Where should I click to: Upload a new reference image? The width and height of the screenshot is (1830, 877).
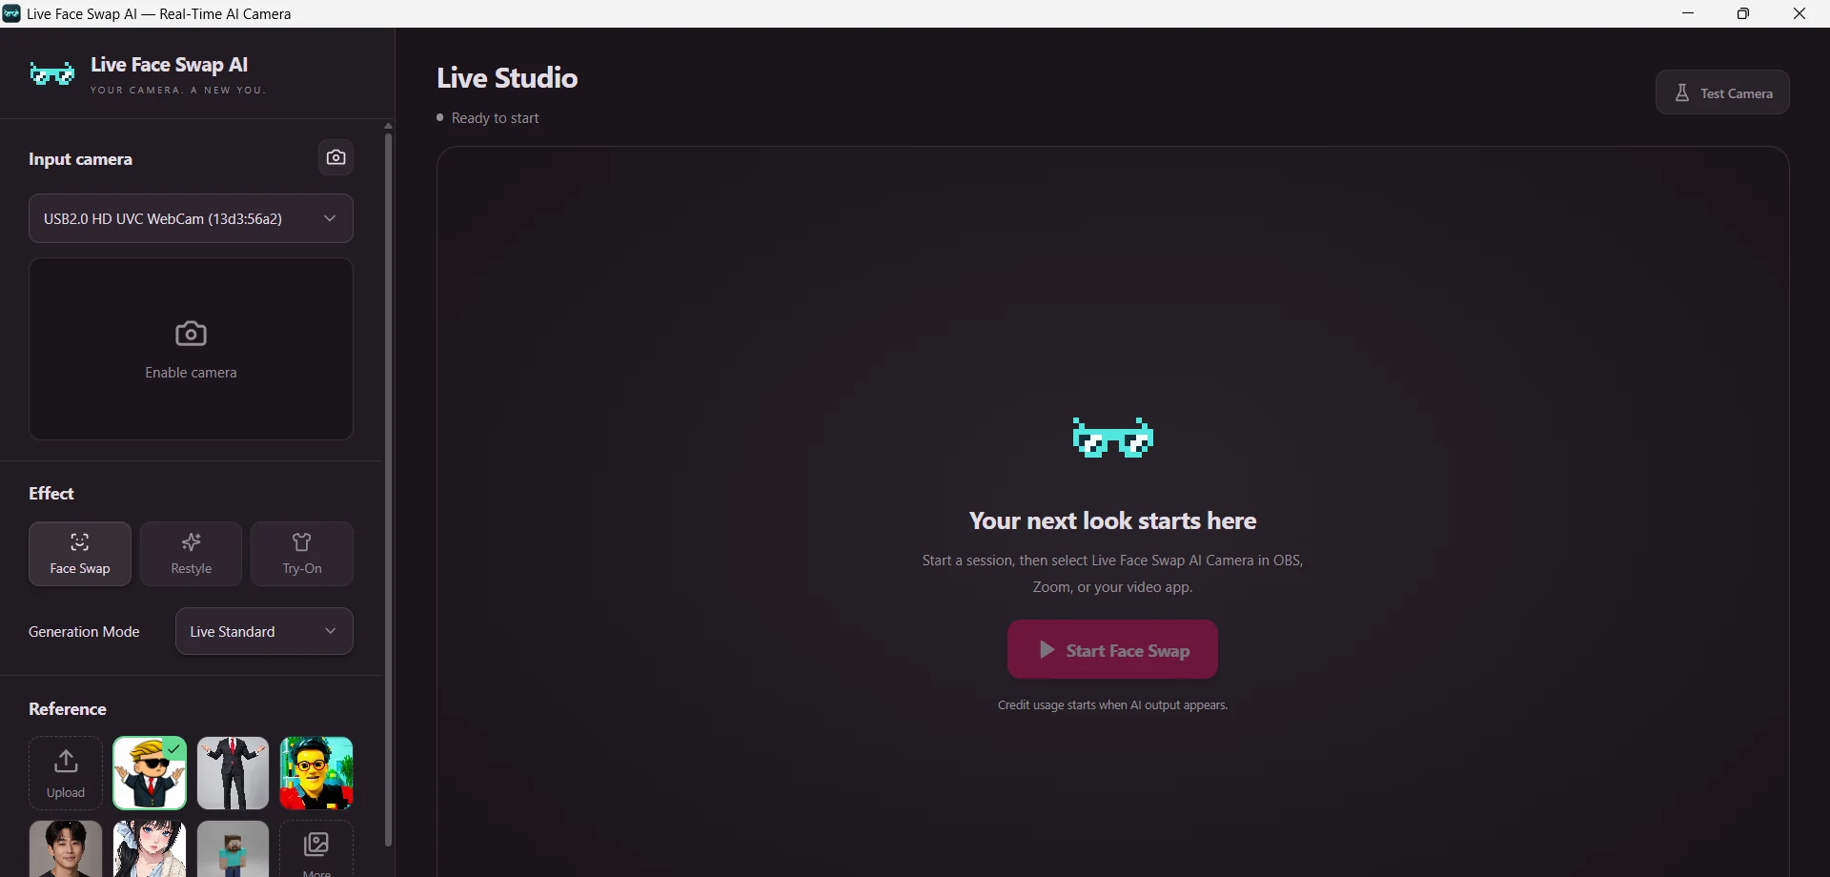(x=66, y=773)
